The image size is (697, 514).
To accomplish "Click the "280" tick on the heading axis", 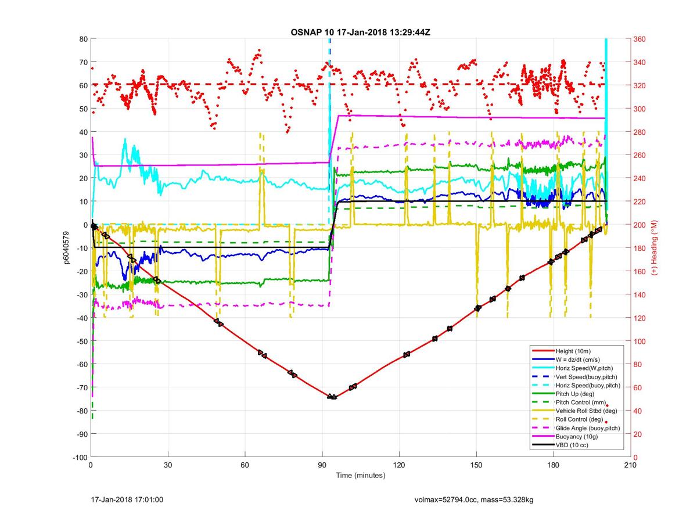I will click(640, 132).
